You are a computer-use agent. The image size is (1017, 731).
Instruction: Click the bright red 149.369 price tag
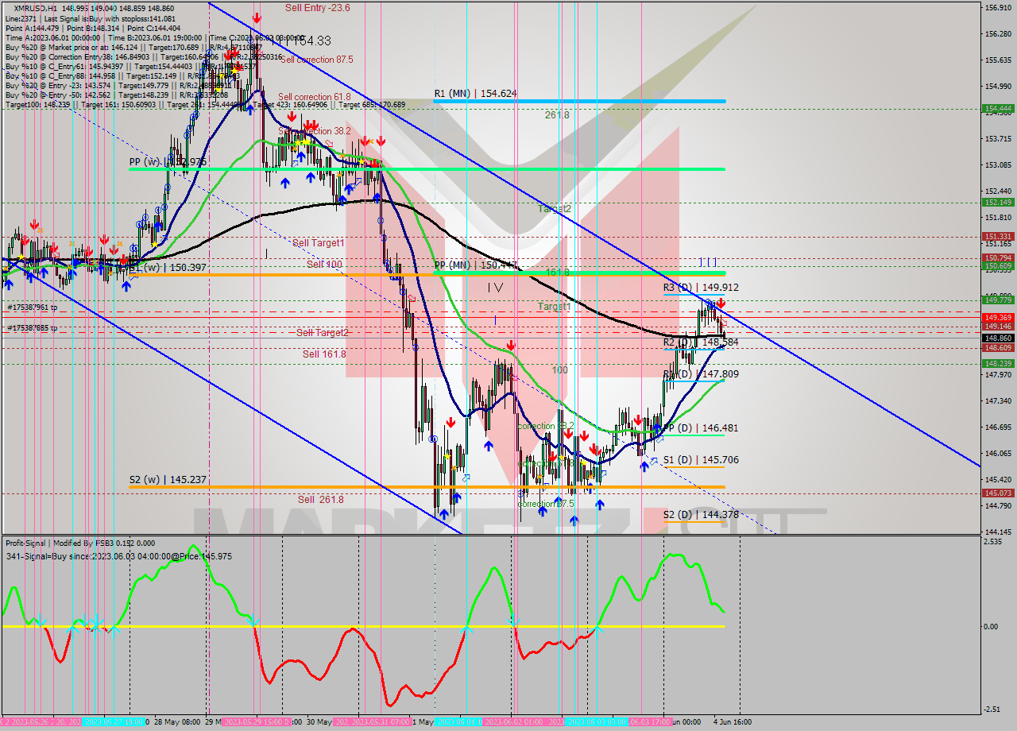click(998, 317)
